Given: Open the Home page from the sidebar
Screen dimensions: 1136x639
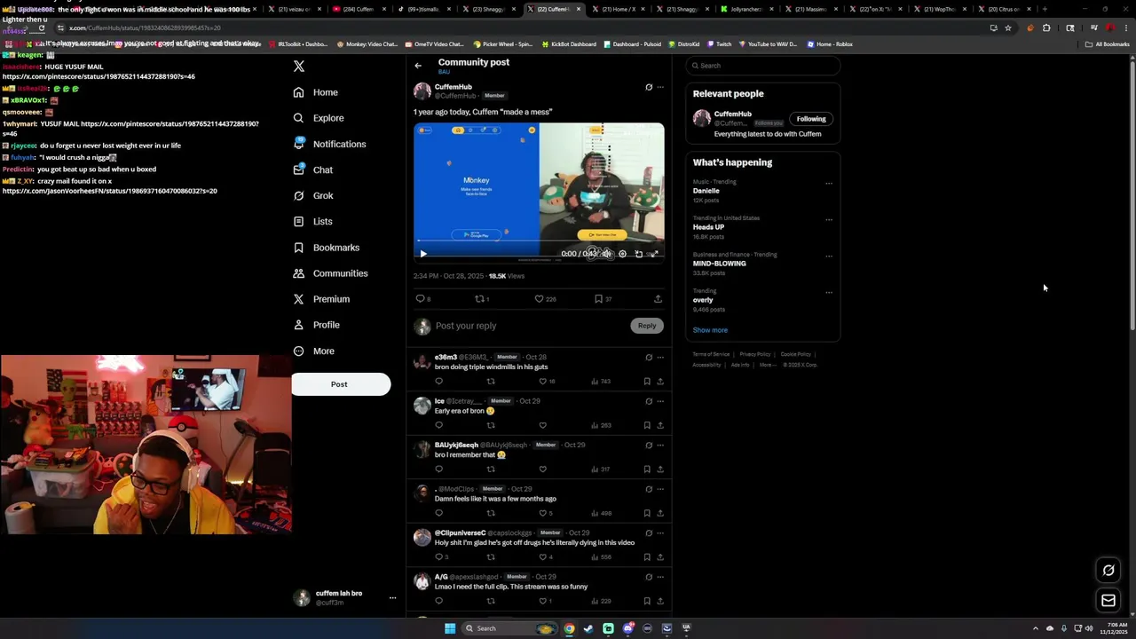Looking at the screenshot, I should tap(316, 92).
